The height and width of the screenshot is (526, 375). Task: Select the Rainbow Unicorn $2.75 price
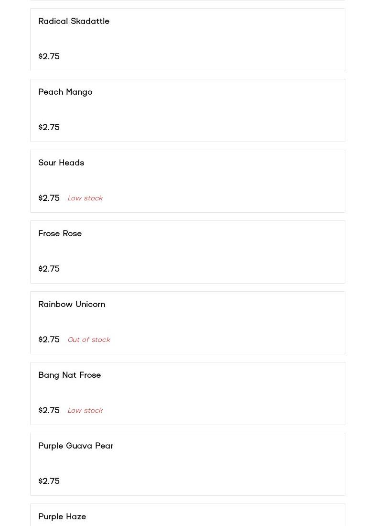[49, 340]
